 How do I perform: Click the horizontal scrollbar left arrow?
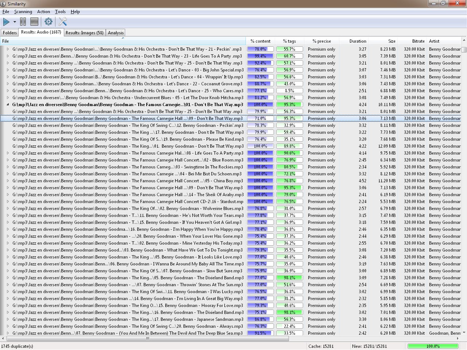[3, 338]
